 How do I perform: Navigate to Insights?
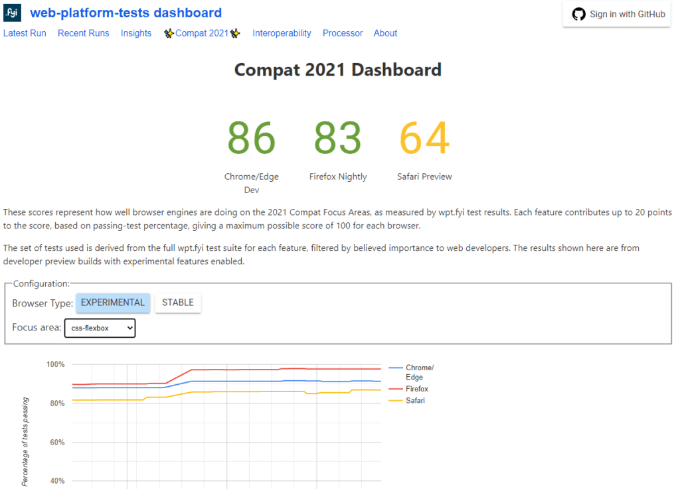(136, 33)
